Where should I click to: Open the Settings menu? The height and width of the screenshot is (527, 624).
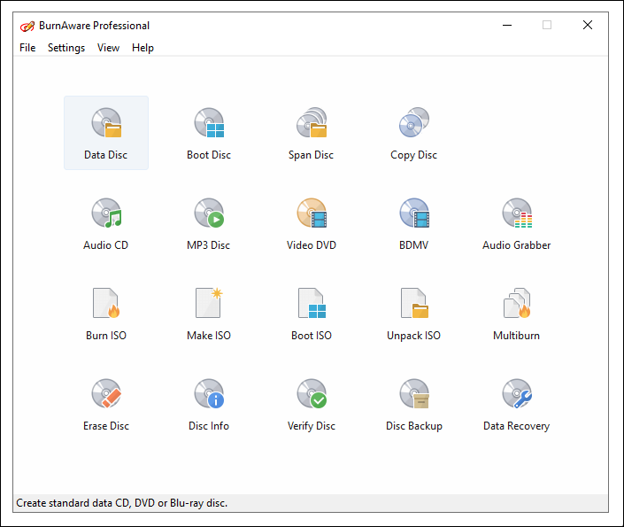pos(66,48)
